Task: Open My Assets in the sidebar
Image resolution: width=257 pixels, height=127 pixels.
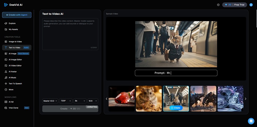Action: pos(17,30)
